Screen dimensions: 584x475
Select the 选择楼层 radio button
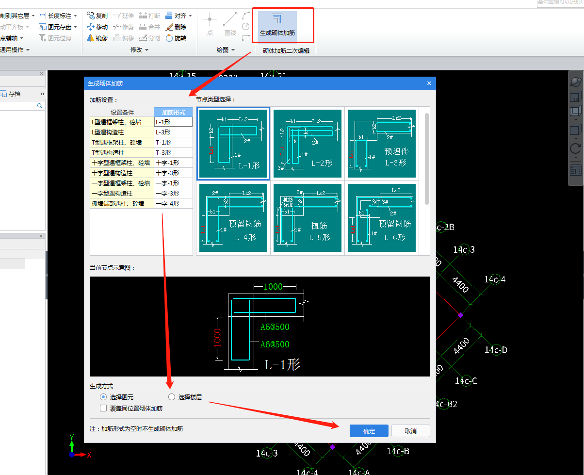click(171, 397)
